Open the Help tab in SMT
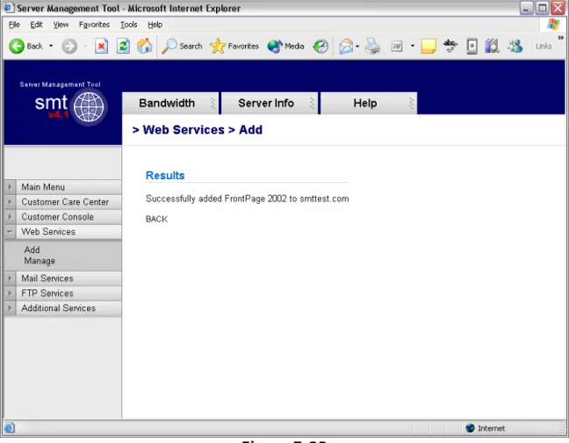This screenshot has width=569, height=443. [369, 103]
